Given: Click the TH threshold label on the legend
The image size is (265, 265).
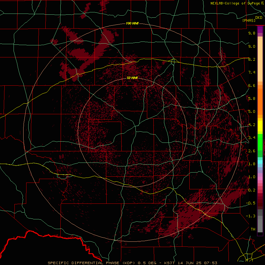Looking at the screenshot, I should [x=253, y=229].
